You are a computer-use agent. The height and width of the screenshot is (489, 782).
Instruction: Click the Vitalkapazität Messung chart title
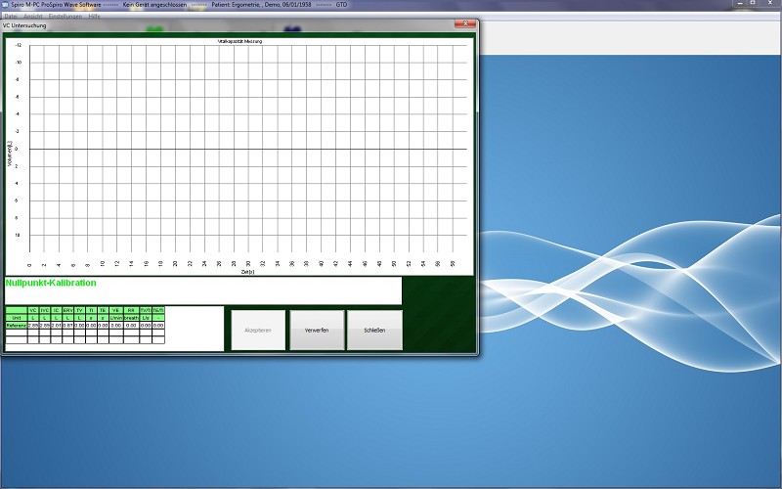239,42
